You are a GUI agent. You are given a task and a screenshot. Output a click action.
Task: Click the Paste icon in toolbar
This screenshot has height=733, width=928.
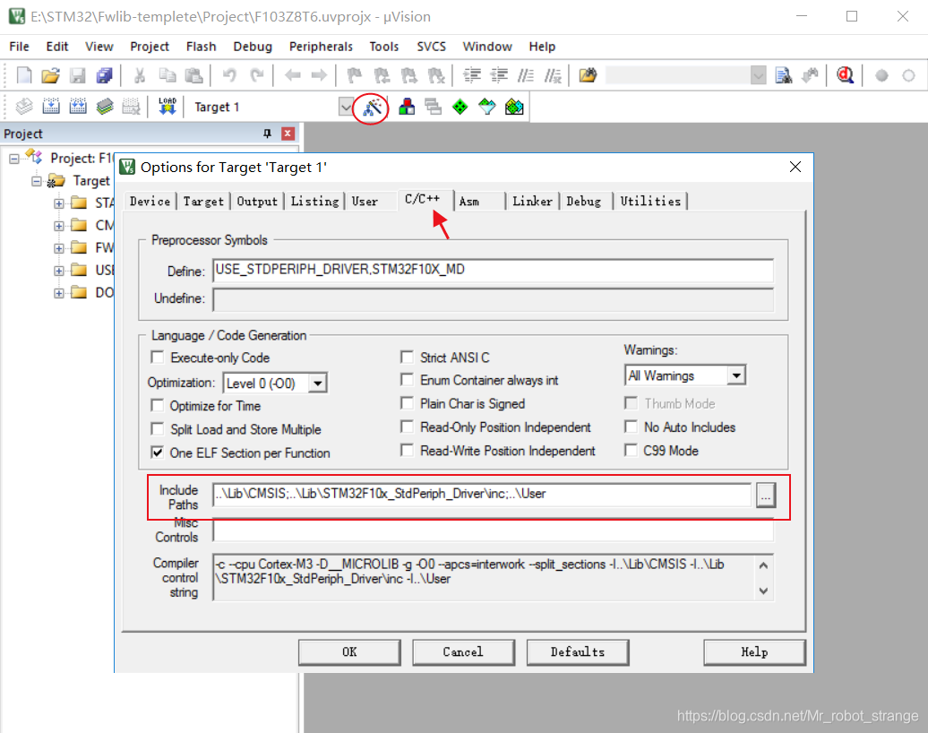(194, 75)
